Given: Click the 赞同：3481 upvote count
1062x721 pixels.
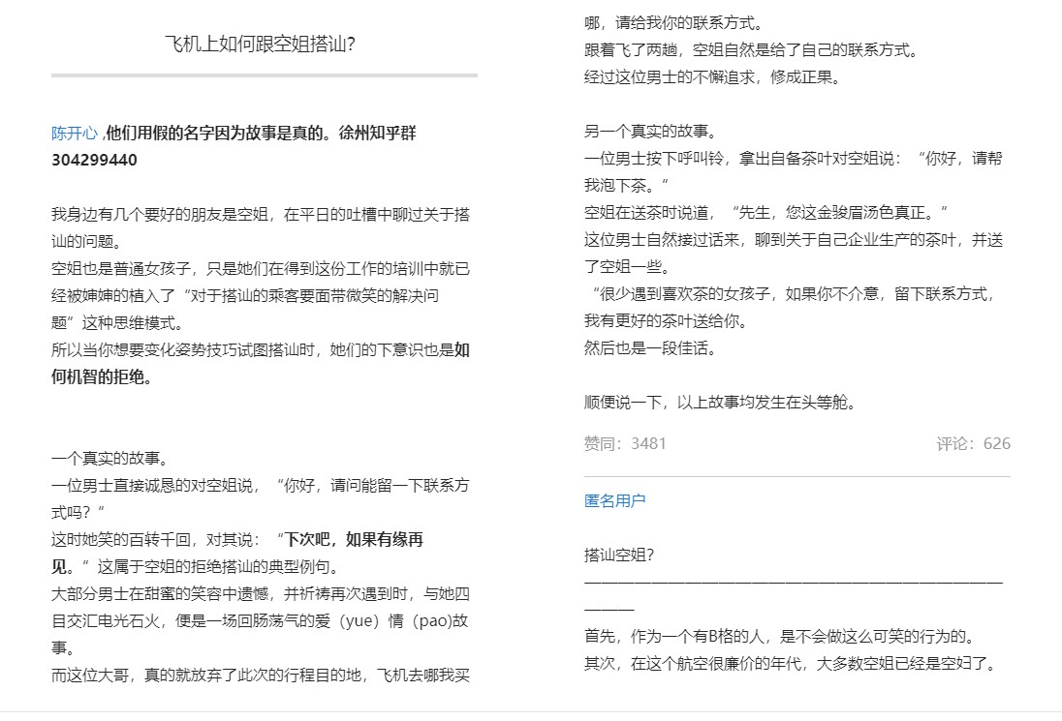Looking at the screenshot, I should 625,443.
